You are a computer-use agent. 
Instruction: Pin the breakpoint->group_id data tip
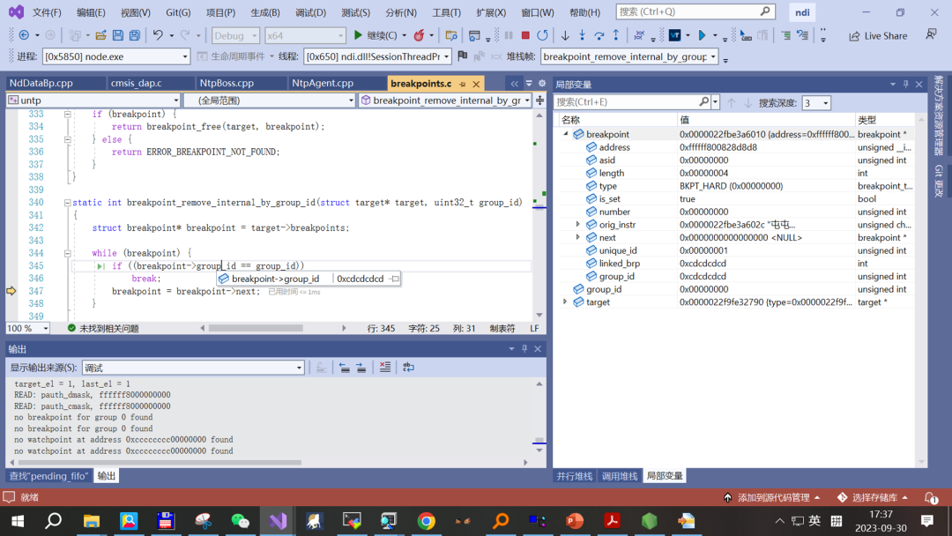coord(395,279)
